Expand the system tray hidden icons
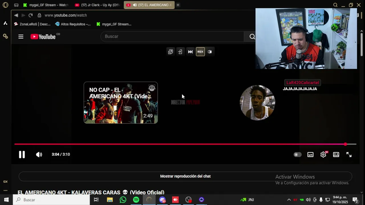 pos(289,200)
